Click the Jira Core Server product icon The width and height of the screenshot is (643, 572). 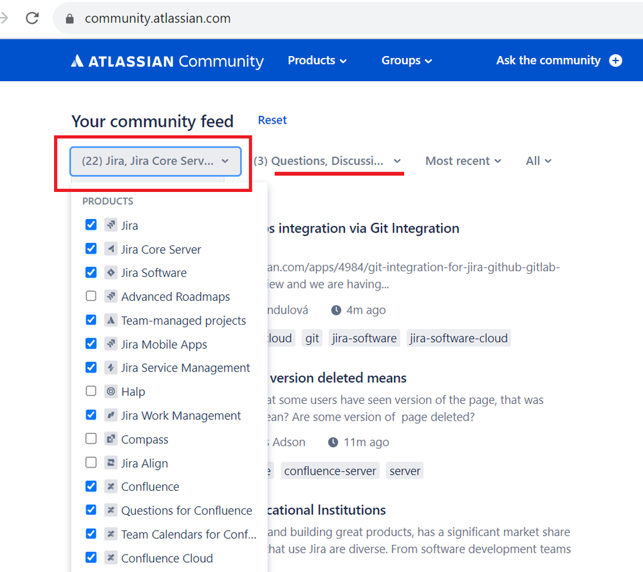coord(111,249)
